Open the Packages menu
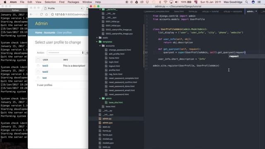Viewport: 265px width, 149px height. [73, 2]
